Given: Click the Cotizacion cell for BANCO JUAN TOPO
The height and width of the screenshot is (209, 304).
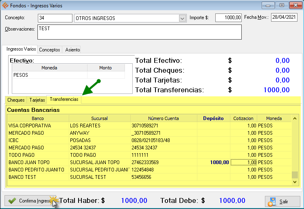Looking at the screenshot, I should [x=243, y=162].
